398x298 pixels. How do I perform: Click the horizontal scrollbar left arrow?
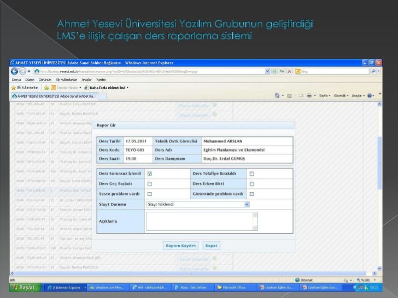[13, 273]
